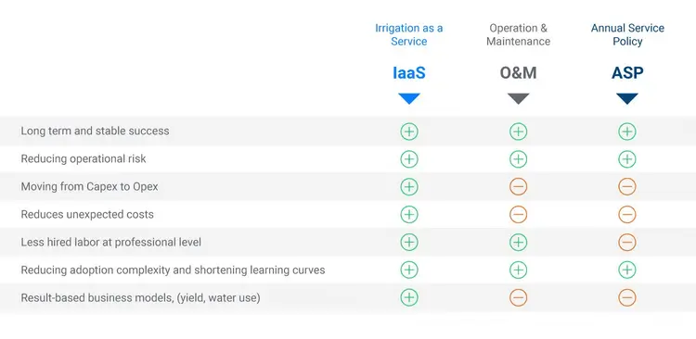Select the Operation & Maintenance column heading
Image resolution: width=696 pixels, height=339 pixels.
[x=518, y=34]
